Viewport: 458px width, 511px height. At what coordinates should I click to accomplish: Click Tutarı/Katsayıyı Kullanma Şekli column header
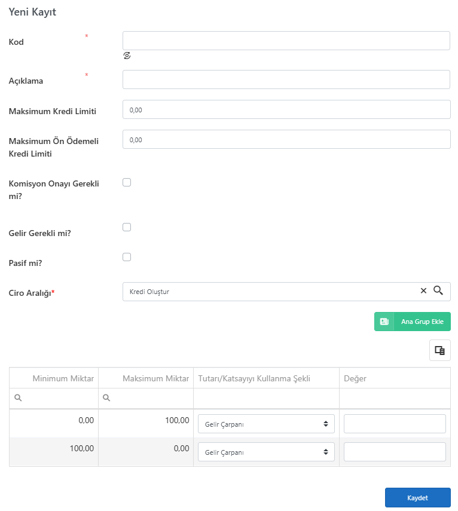click(x=266, y=378)
